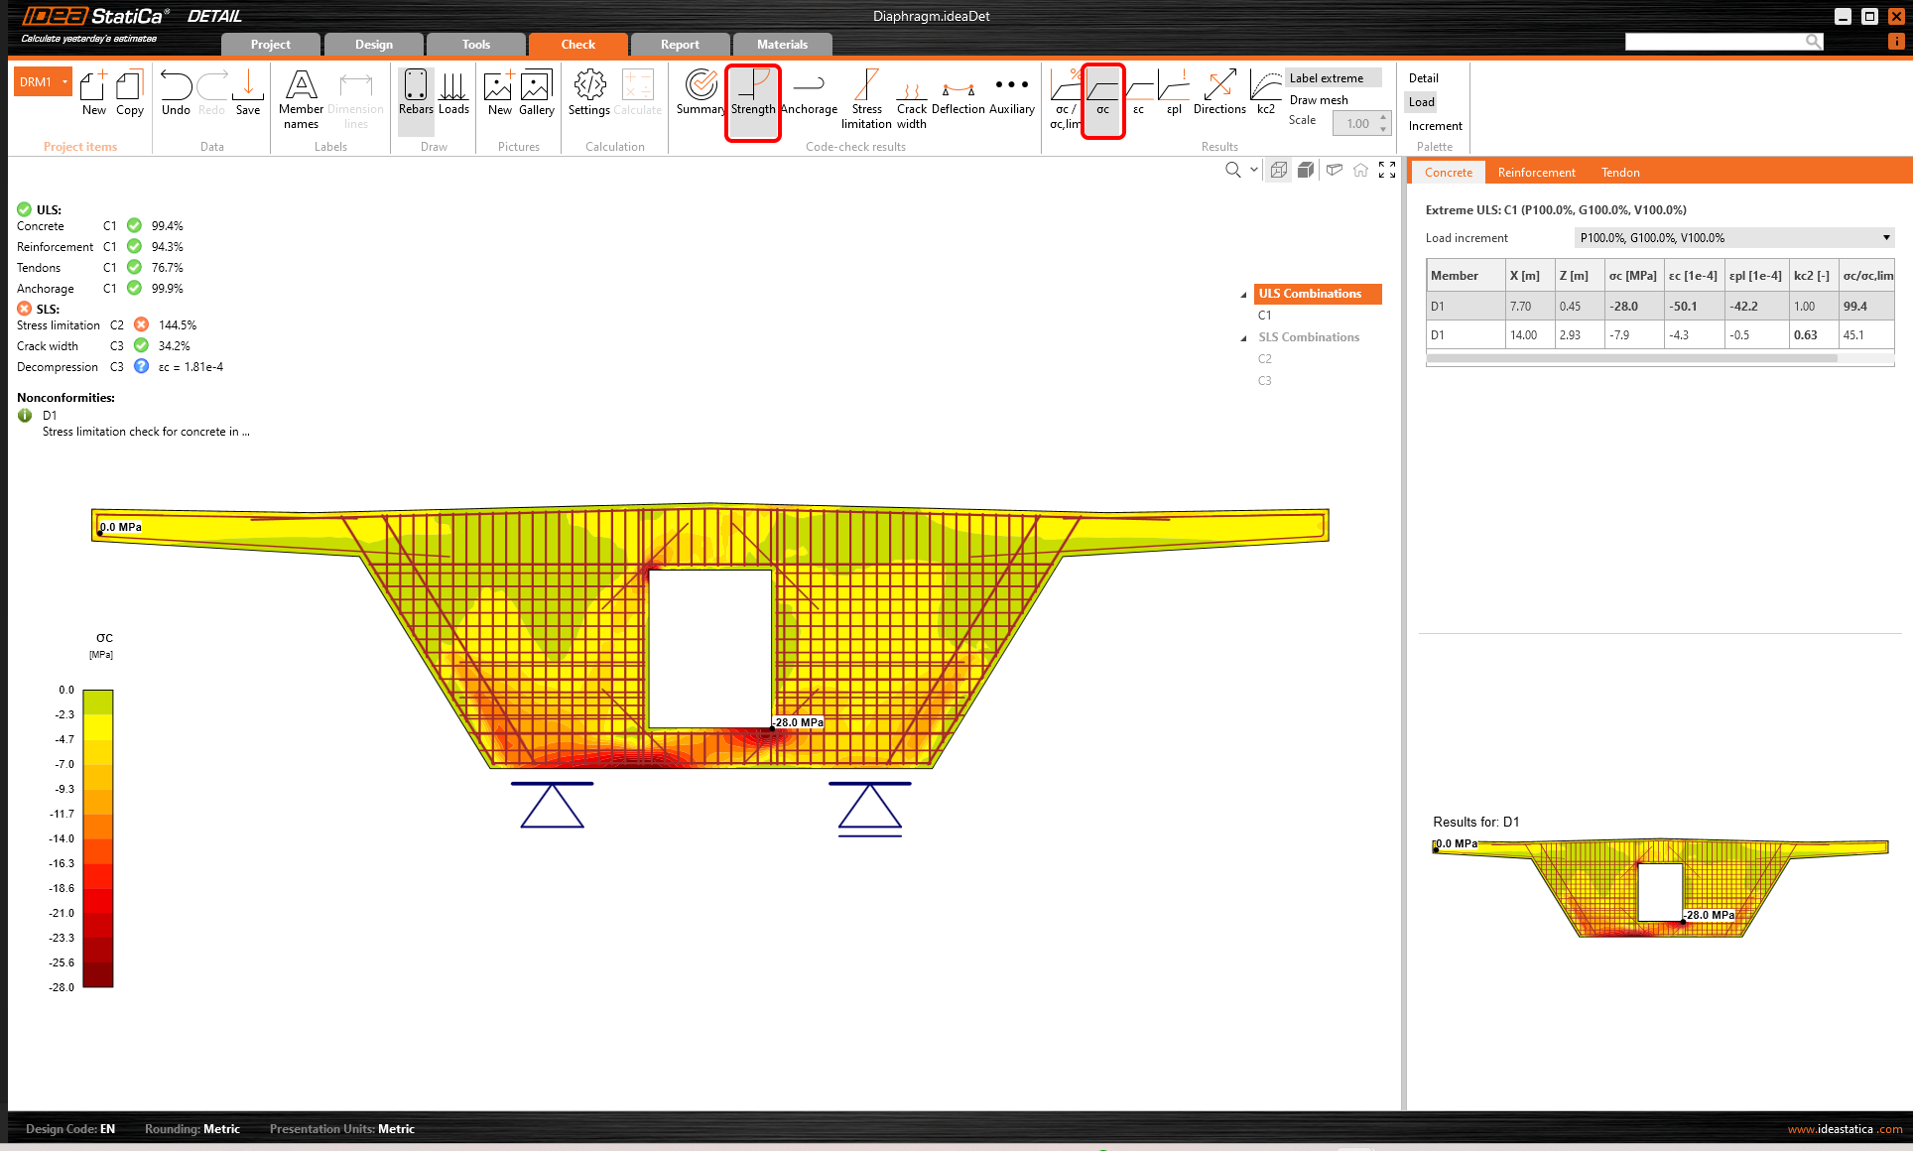Select the Increment palette option
The image size is (1913, 1151).
1435,126
